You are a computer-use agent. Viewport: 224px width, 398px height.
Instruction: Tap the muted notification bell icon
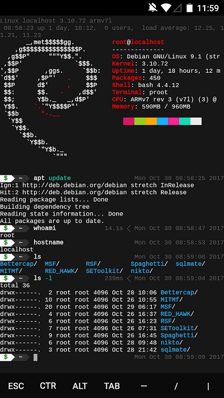click(x=153, y=8)
